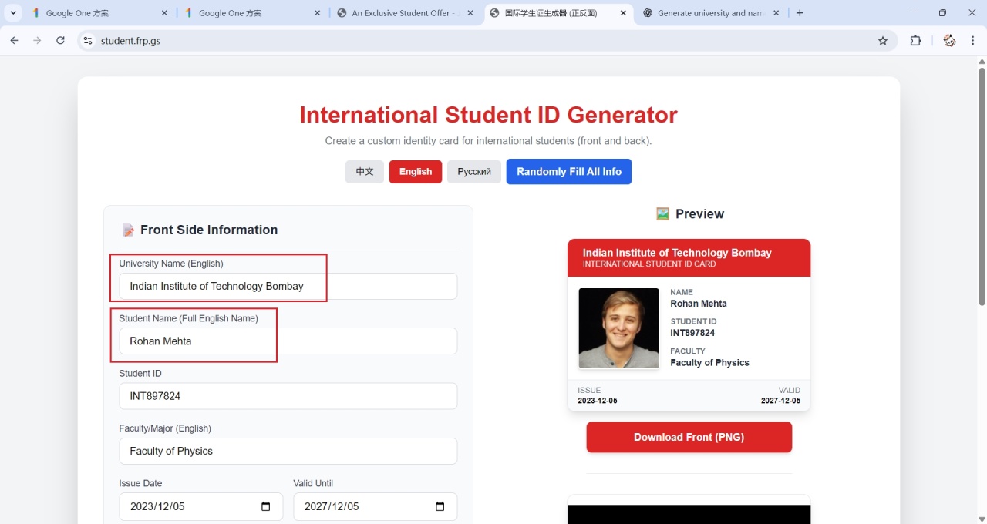Click Faculty of Physics on preview card
This screenshot has width=987, height=524.
click(709, 362)
